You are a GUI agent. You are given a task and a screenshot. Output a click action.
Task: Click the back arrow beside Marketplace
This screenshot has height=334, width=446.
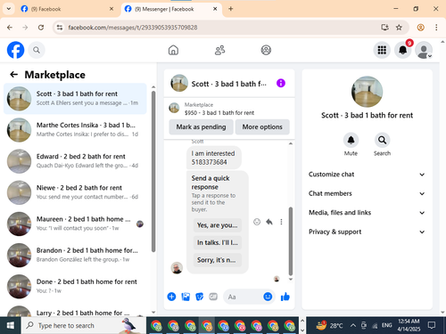(x=14, y=75)
